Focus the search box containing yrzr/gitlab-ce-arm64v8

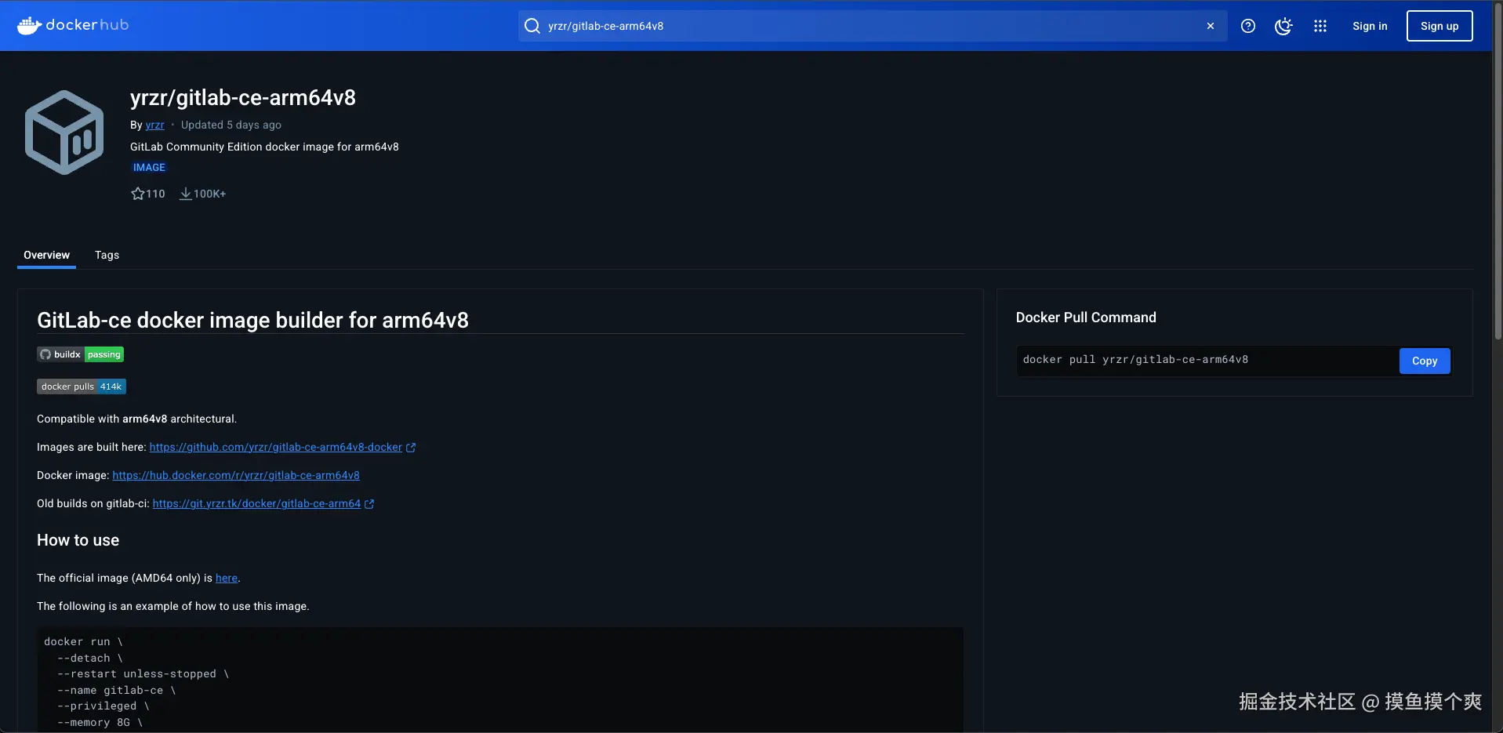[872, 26]
